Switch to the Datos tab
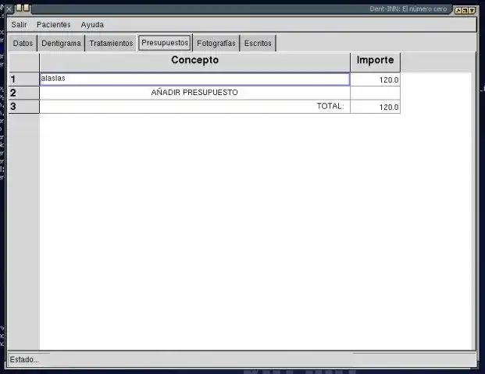 click(23, 43)
